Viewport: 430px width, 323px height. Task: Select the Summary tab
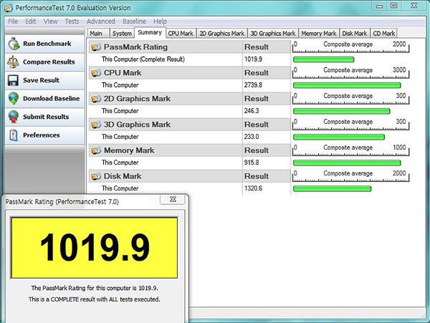pyautogui.click(x=150, y=33)
